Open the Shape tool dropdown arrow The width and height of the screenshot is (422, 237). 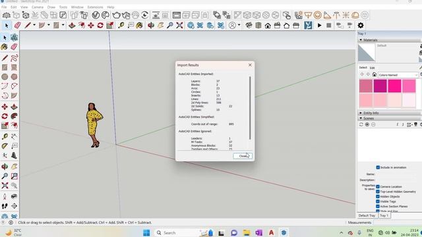pyautogui.click(x=63, y=25)
